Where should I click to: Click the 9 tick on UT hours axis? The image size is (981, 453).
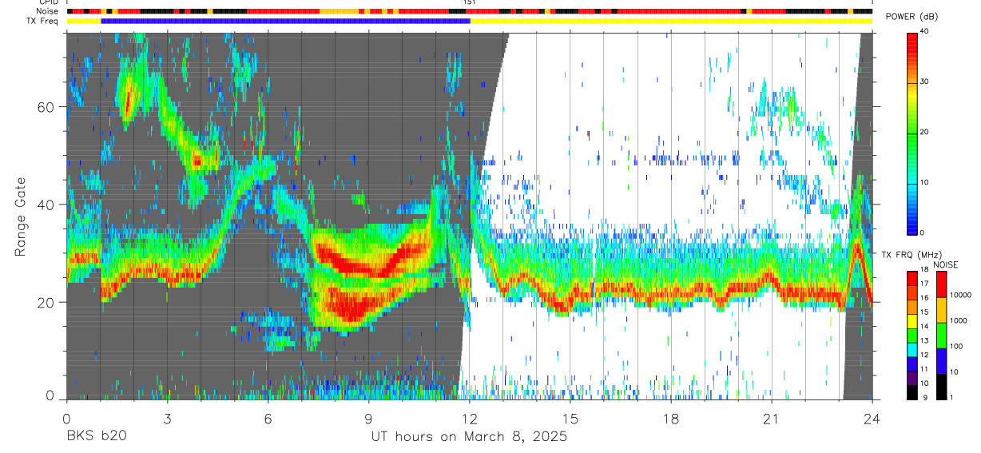[368, 418]
